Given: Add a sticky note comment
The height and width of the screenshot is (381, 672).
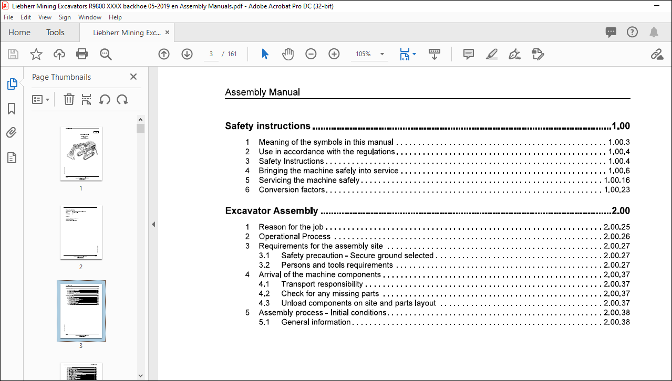Looking at the screenshot, I should point(469,54).
